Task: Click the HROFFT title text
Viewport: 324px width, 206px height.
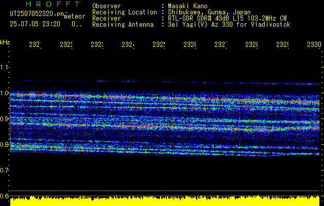Action: tap(53, 4)
